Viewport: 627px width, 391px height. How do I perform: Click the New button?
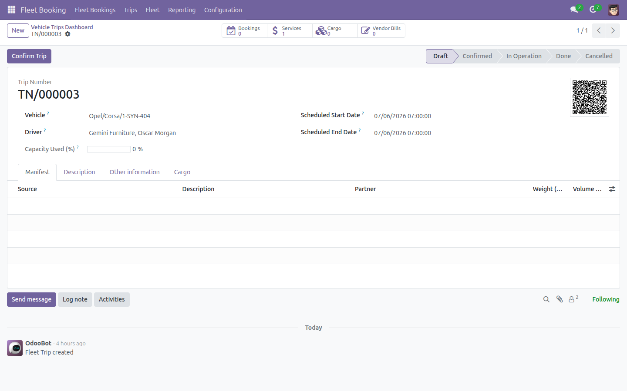point(18,30)
